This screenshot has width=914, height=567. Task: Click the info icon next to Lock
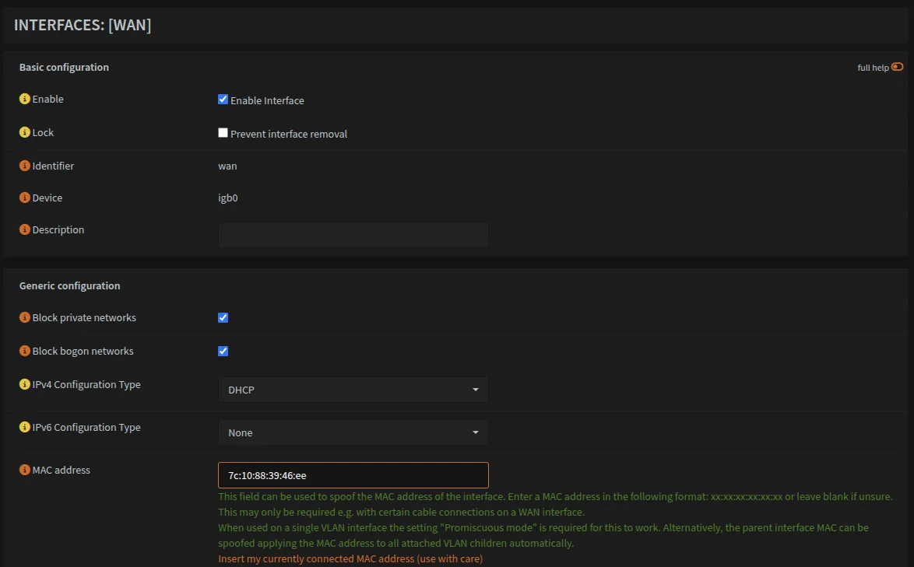25,133
